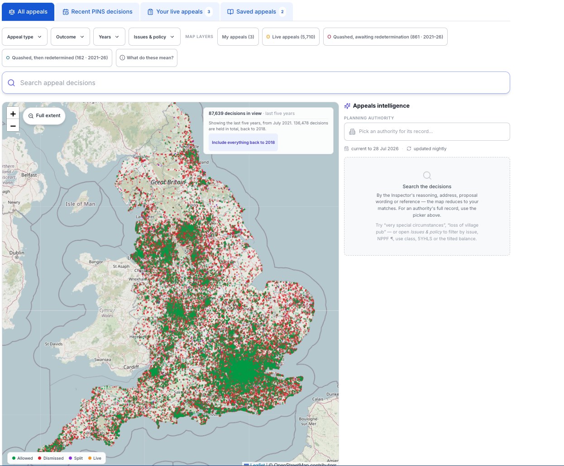
Task: Click the Bangor label on the map
Action: pos(96,262)
